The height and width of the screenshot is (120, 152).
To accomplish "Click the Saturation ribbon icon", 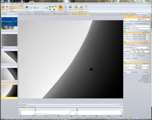I will click(x=70, y=8).
